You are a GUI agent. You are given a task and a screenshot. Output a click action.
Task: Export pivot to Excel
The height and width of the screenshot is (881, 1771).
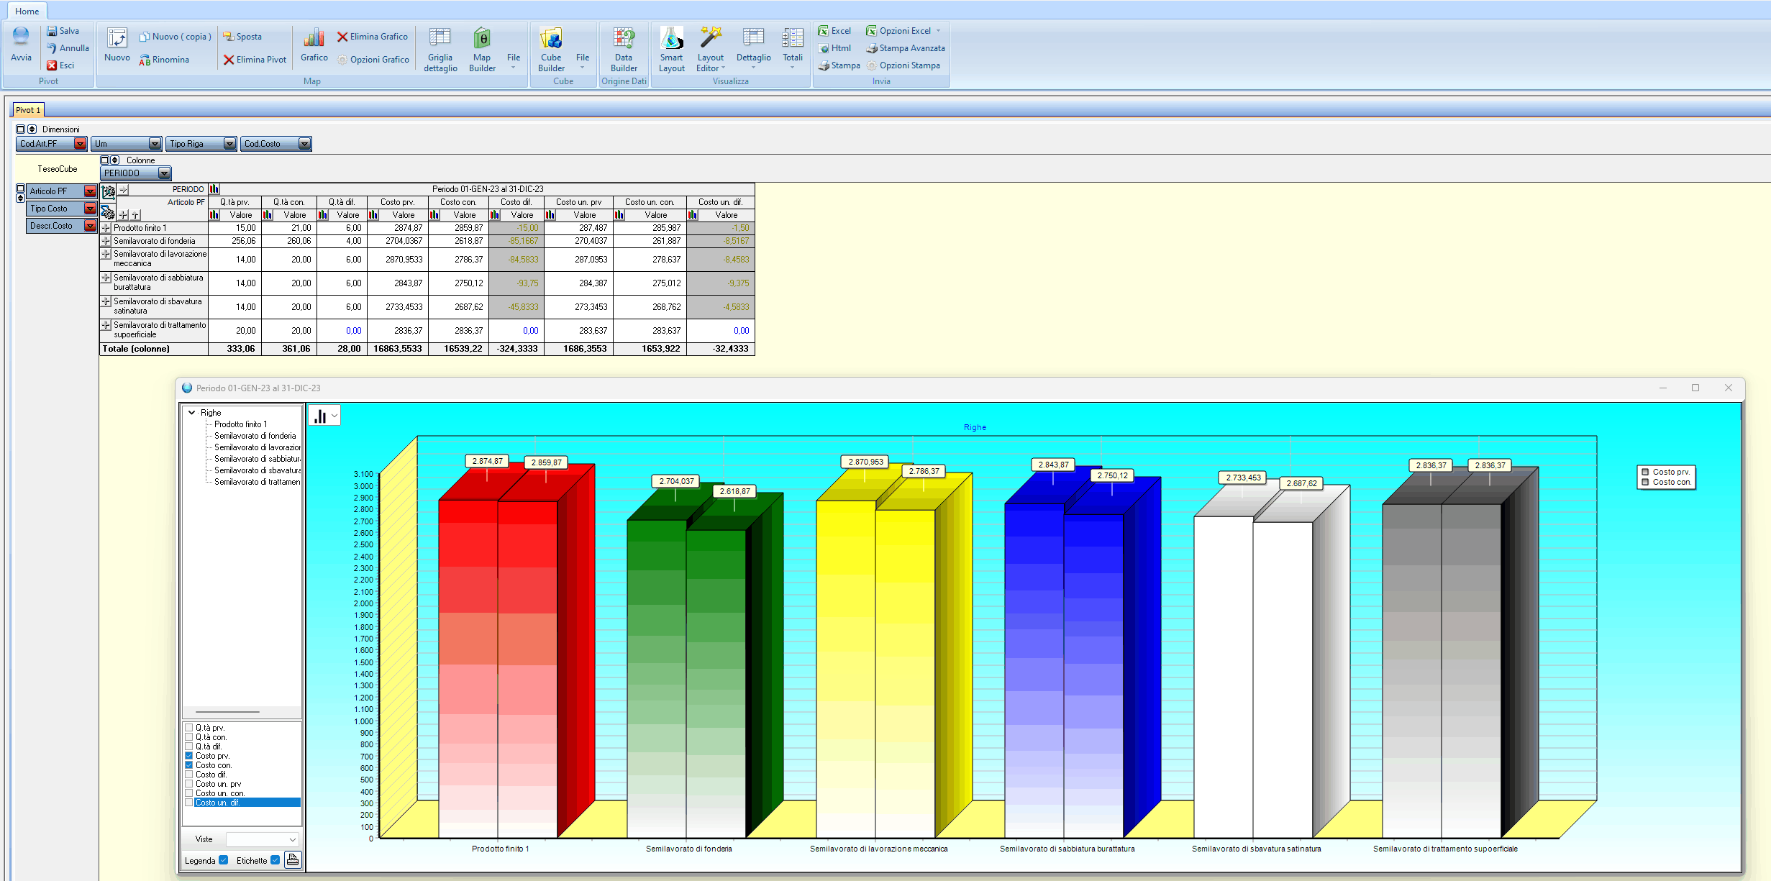click(834, 31)
